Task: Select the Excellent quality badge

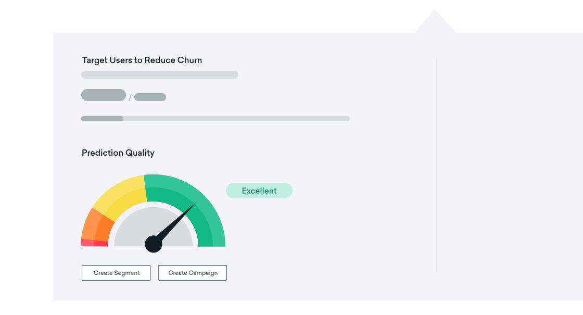Action: pos(259,191)
